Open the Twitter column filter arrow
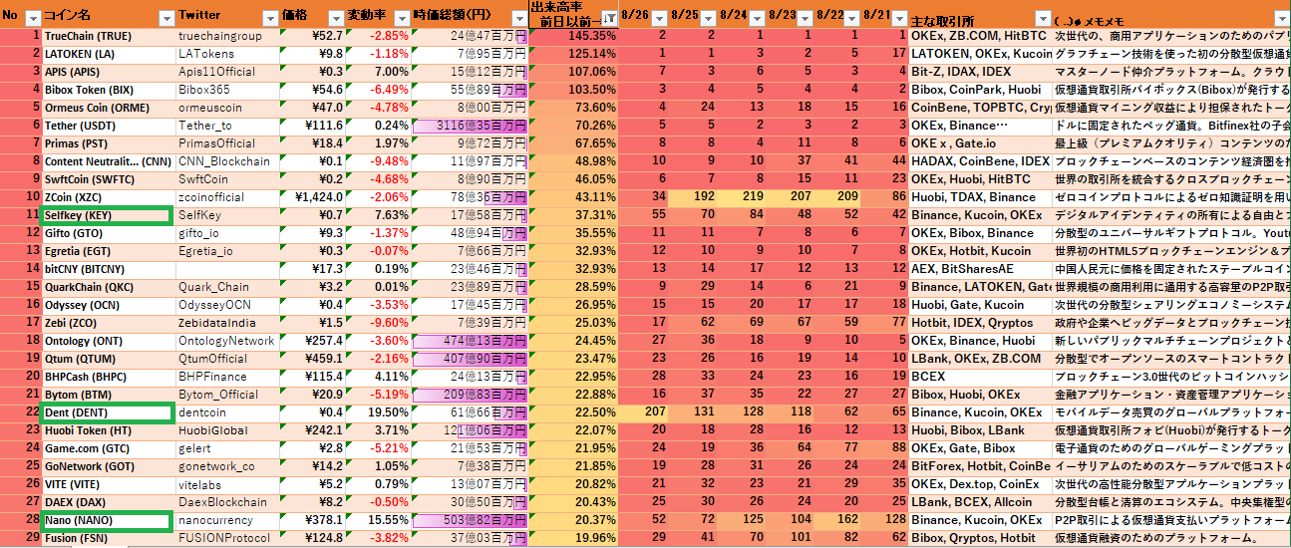 pos(269,18)
